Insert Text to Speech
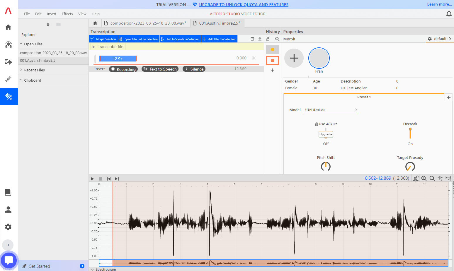The height and width of the screenshot is (271, 454). click(x=160, y=69)
